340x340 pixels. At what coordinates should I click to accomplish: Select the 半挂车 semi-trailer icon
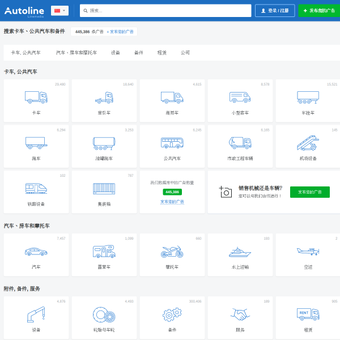pyautogui.click(x=308, y=97)
